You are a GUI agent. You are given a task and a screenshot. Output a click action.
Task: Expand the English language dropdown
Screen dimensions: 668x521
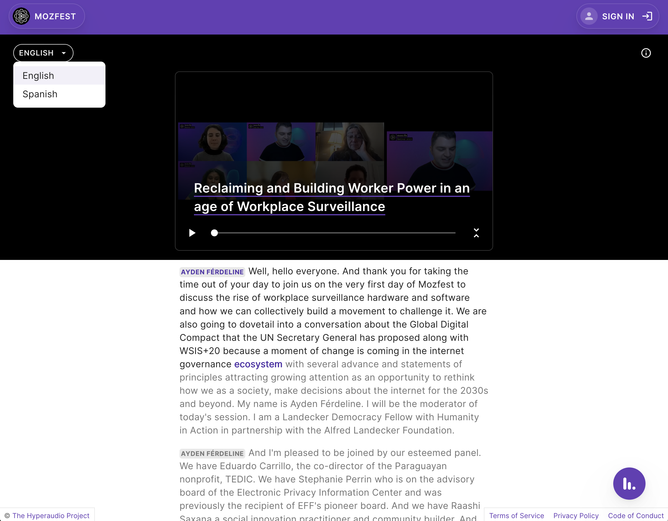44,53
